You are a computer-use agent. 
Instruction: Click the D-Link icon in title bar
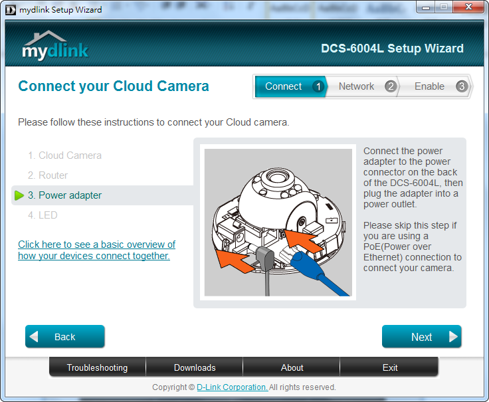pos(11,9)
